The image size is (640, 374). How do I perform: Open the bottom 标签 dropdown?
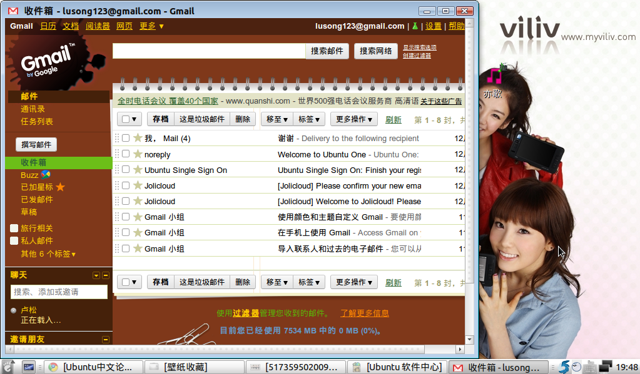click(x=309, y=282)
